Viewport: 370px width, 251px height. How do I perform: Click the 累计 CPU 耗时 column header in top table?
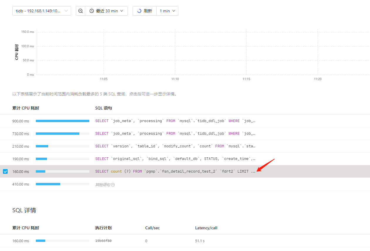(x=26, y=108)
